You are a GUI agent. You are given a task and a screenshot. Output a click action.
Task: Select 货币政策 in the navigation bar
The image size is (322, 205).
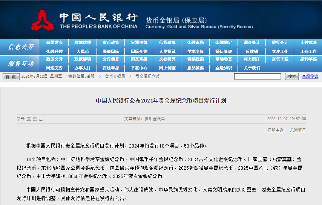111,42
